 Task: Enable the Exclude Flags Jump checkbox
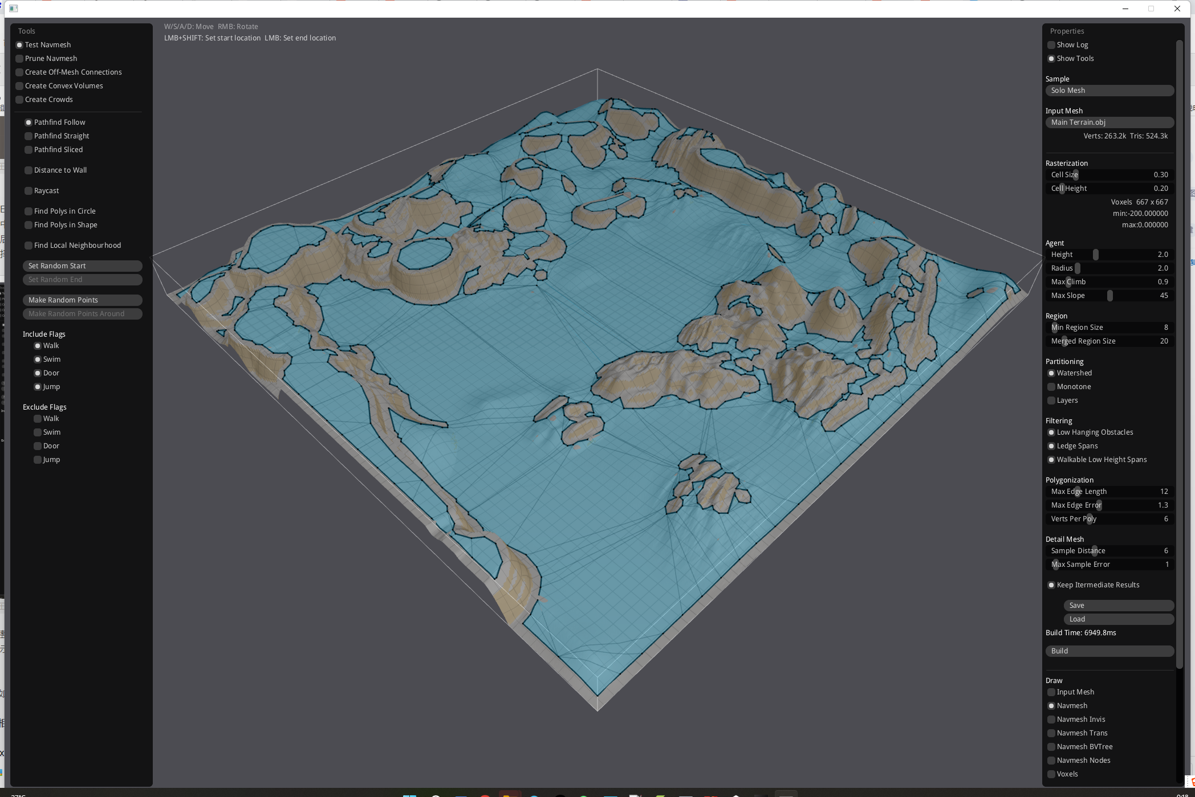click(38, 460)
